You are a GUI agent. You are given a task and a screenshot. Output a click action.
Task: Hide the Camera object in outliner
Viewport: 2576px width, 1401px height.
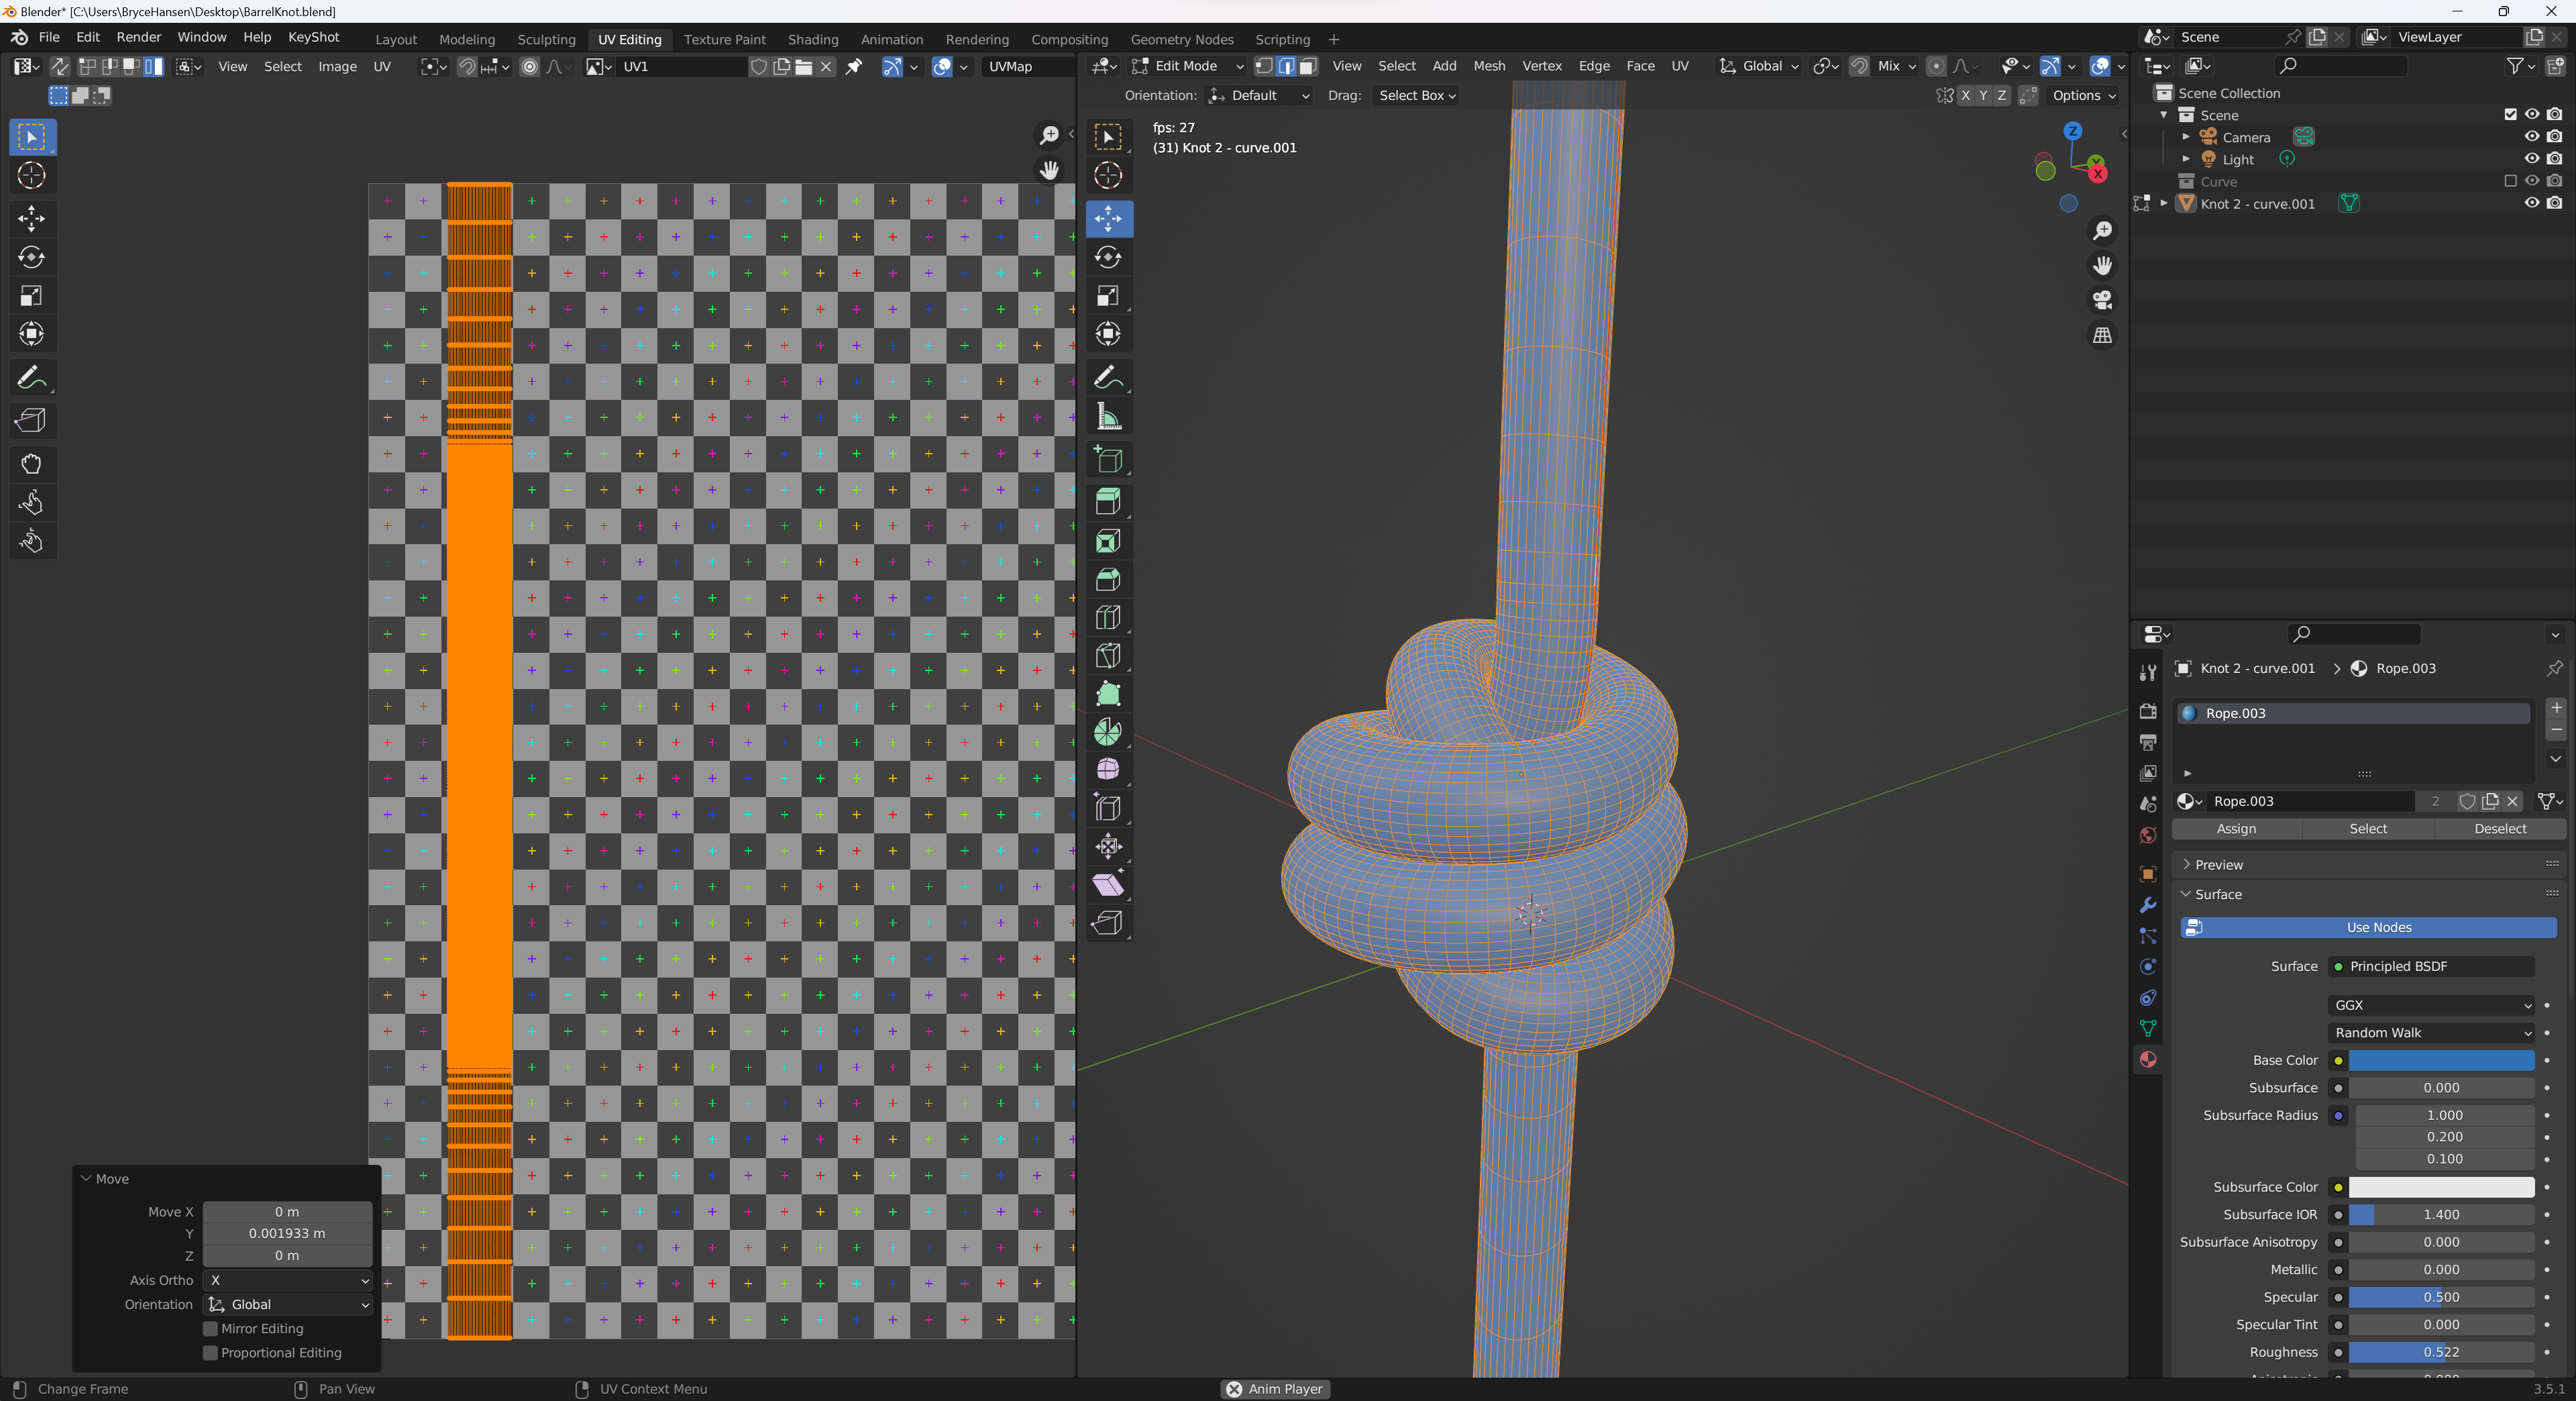[2531, 137]
